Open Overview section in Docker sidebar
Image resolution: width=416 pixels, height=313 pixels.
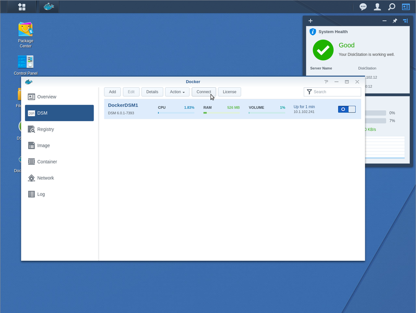(x=59, y=97)
